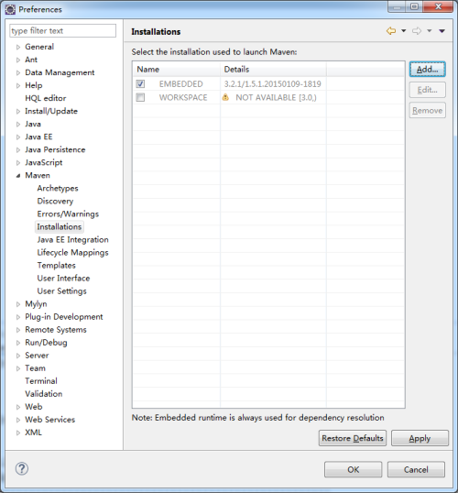Open User Interface Maven page

click(63, 279)
